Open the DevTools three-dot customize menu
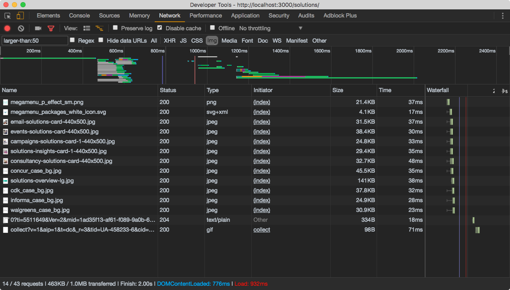Screen dimensions: 510x290 tap(503, 16)
